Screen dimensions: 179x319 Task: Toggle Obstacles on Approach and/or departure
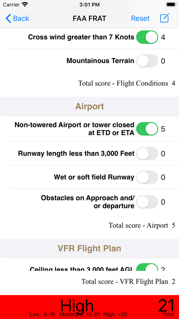(x=147, y=202)
